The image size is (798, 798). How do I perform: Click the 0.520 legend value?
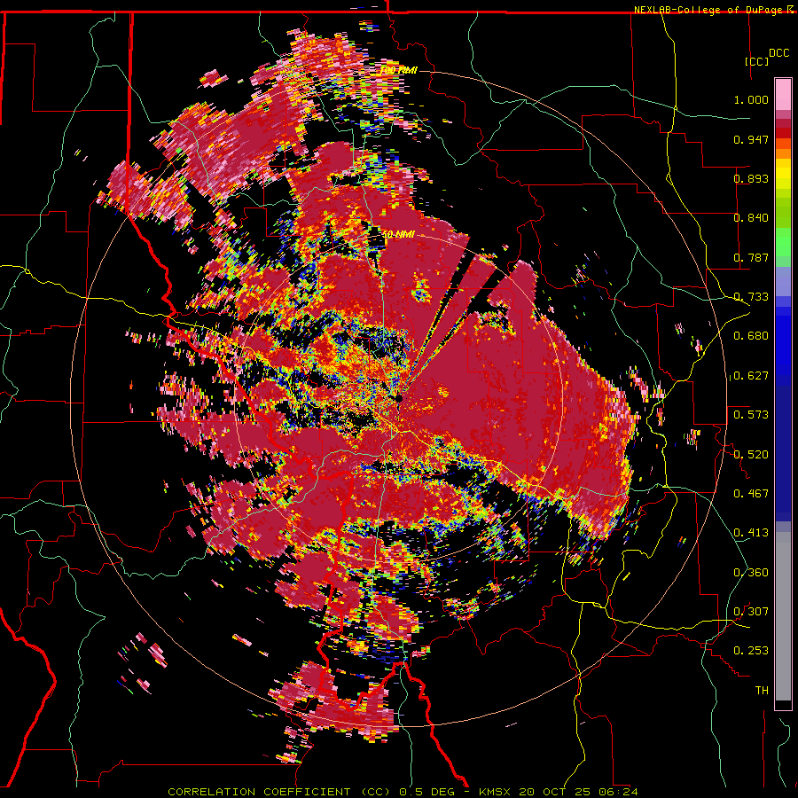[751, 455]
